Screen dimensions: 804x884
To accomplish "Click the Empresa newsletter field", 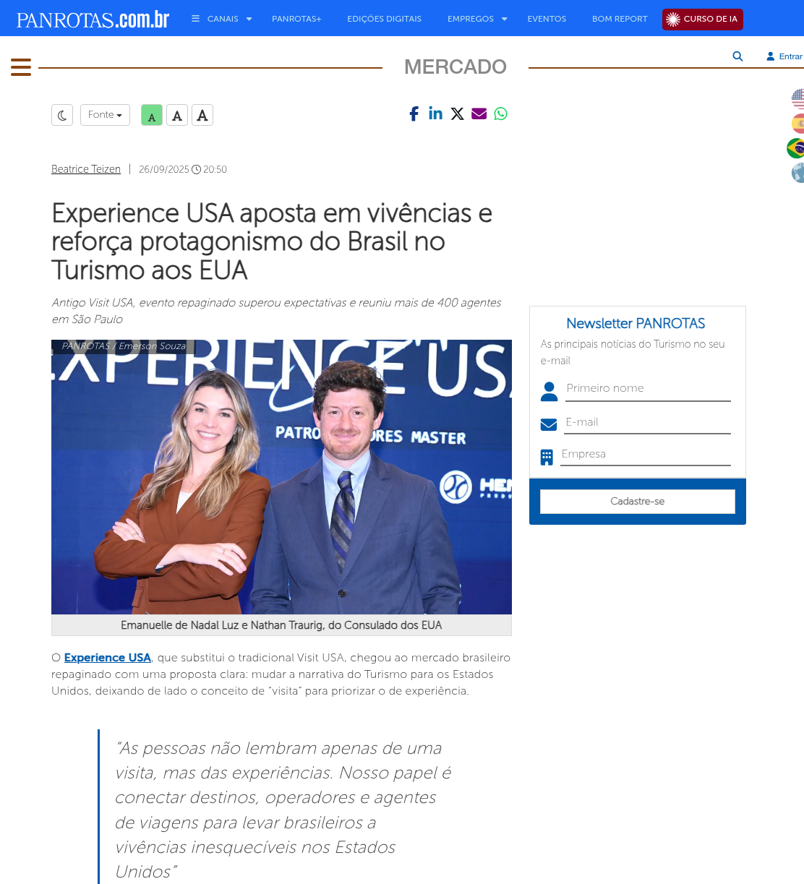I will (x=646, y=455).
